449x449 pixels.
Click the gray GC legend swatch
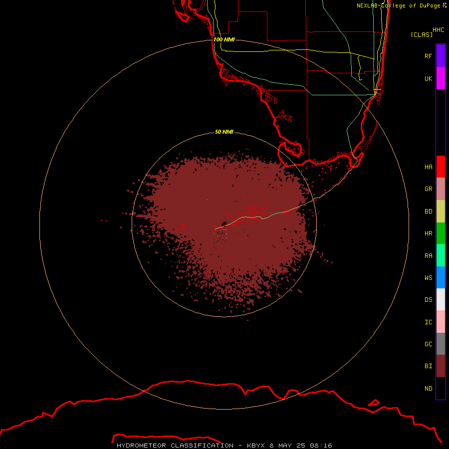click(441, 344)
